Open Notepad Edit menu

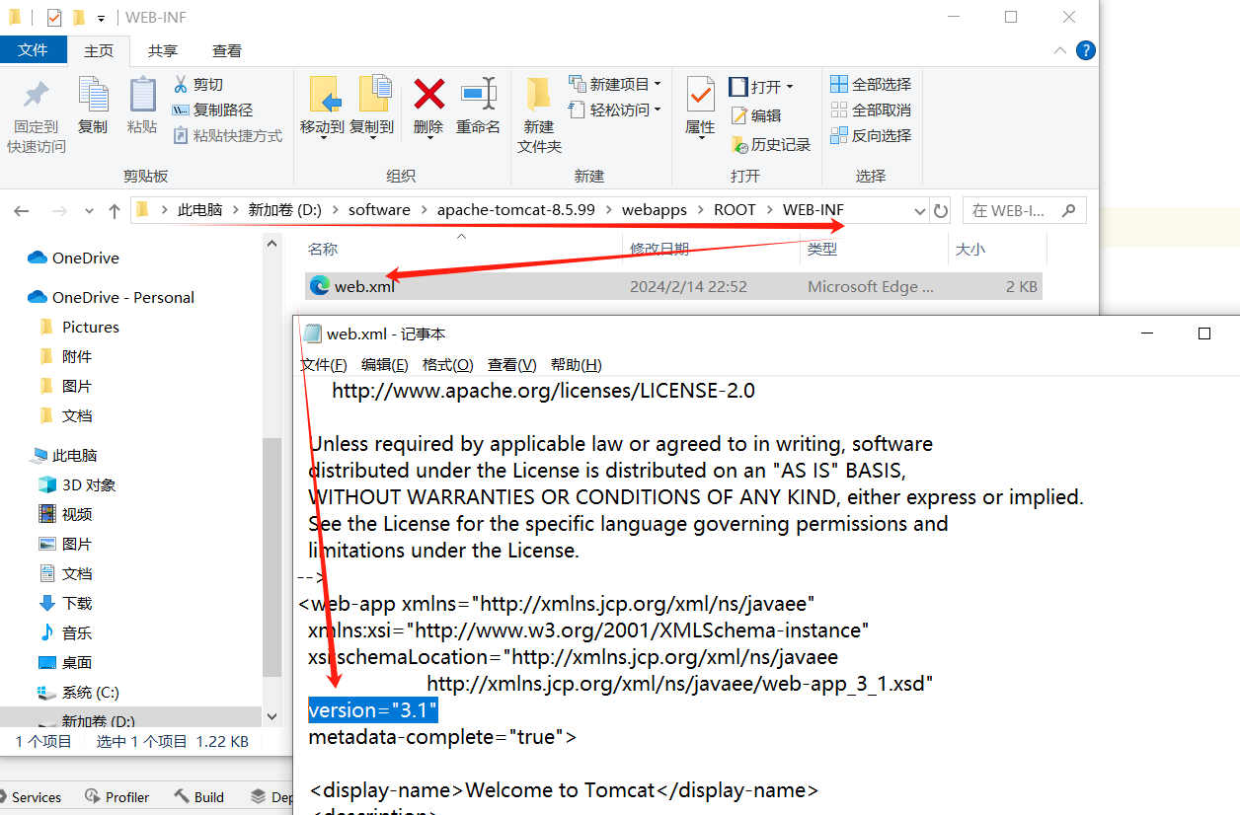[385, 365]
